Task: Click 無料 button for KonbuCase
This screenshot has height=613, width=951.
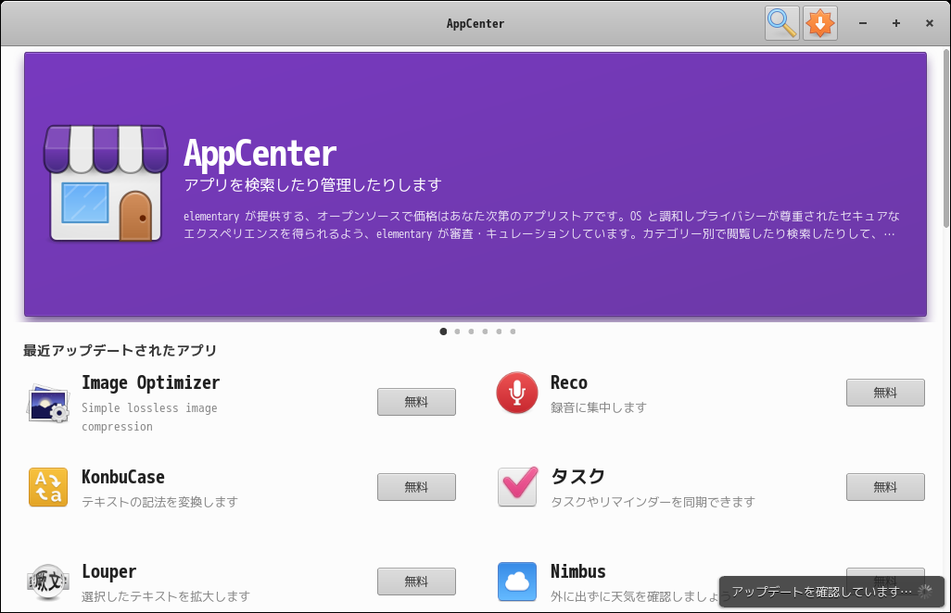Action: 415,487
